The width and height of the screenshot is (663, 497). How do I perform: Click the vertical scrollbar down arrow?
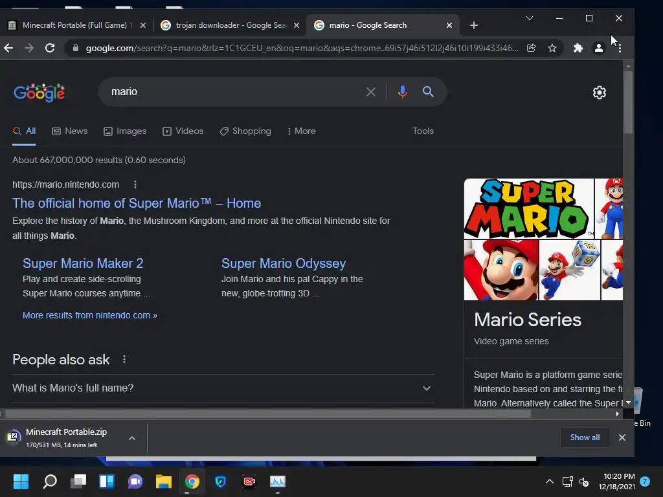coord(628,403)
